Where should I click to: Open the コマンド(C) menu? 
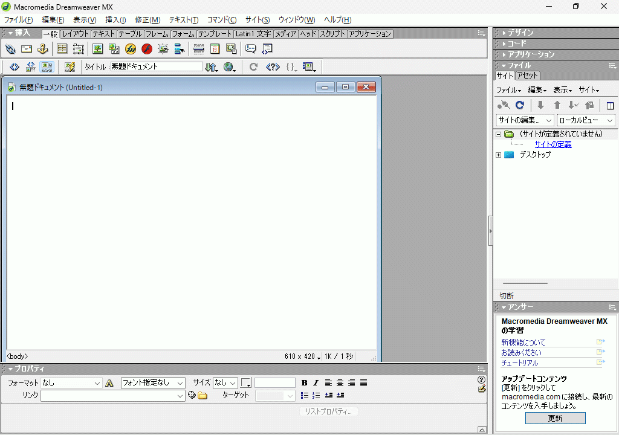(221, 20)
